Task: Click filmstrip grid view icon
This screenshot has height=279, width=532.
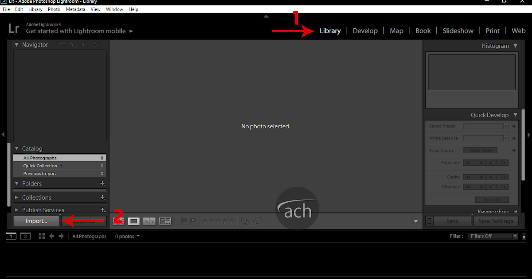Action: (x=42, y=236)
